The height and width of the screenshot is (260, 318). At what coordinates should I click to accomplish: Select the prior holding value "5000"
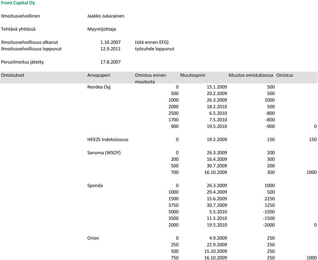pos(173,212)
